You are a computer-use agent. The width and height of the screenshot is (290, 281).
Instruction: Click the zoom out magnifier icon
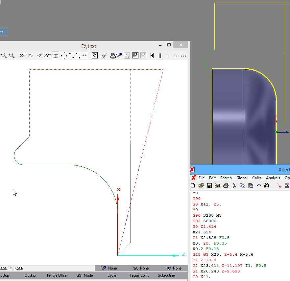(12, 55)
